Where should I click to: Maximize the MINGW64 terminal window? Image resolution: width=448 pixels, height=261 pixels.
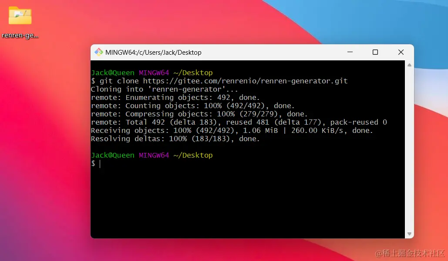pos(375,52)
